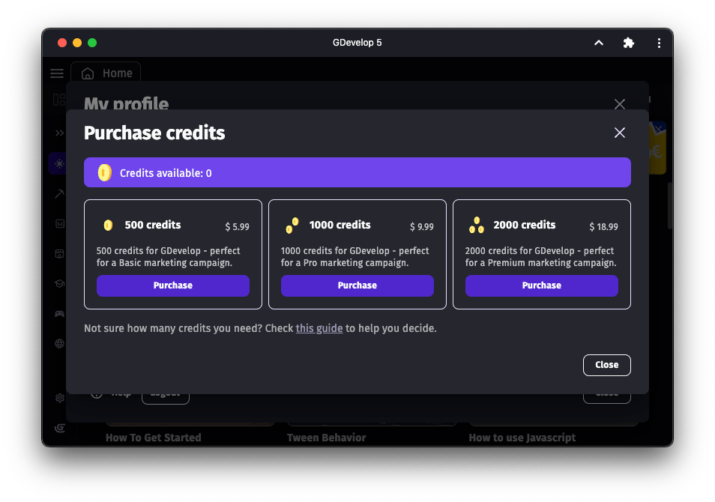
Task: Open the three-dot menu at top right
Action: tap(659, 43)
